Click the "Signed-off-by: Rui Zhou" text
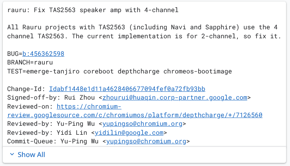The image size is (290, 166). click(x=51, y=98)
